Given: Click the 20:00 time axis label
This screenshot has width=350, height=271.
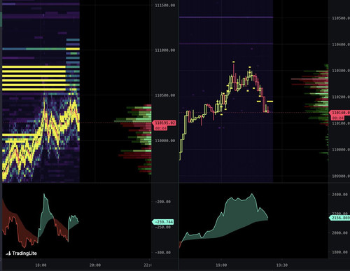Looking at the screenshot, I should [95, 265].
